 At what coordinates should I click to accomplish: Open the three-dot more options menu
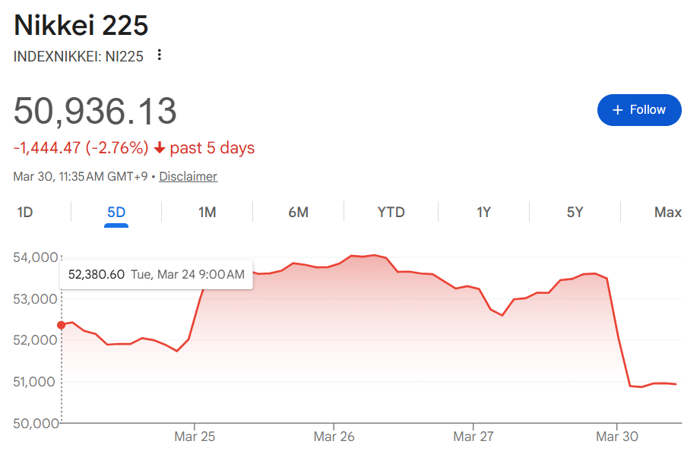point(159,55)
